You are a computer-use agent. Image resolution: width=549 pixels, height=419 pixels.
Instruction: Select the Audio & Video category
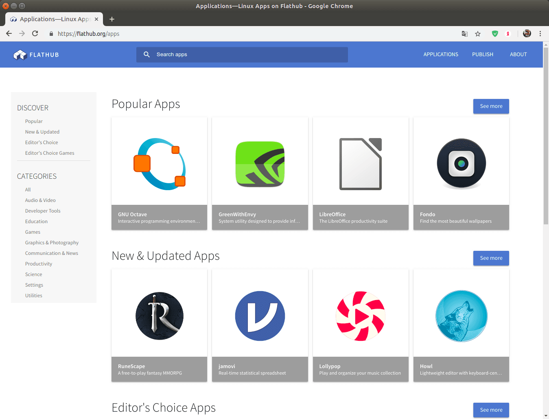click(40, 200)
